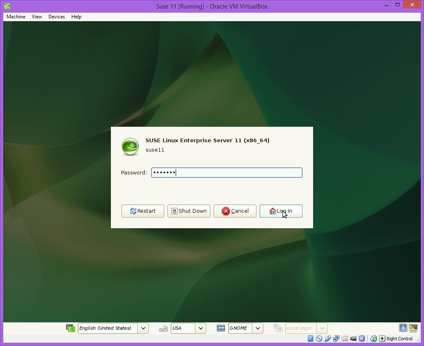Image resolution: width=424 pixels, height=346 pixels.
Task: Click the Restart button
Action: (143, 211)
